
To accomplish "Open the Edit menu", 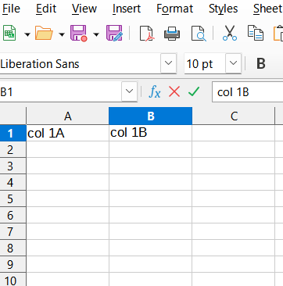I will point(46,9).
